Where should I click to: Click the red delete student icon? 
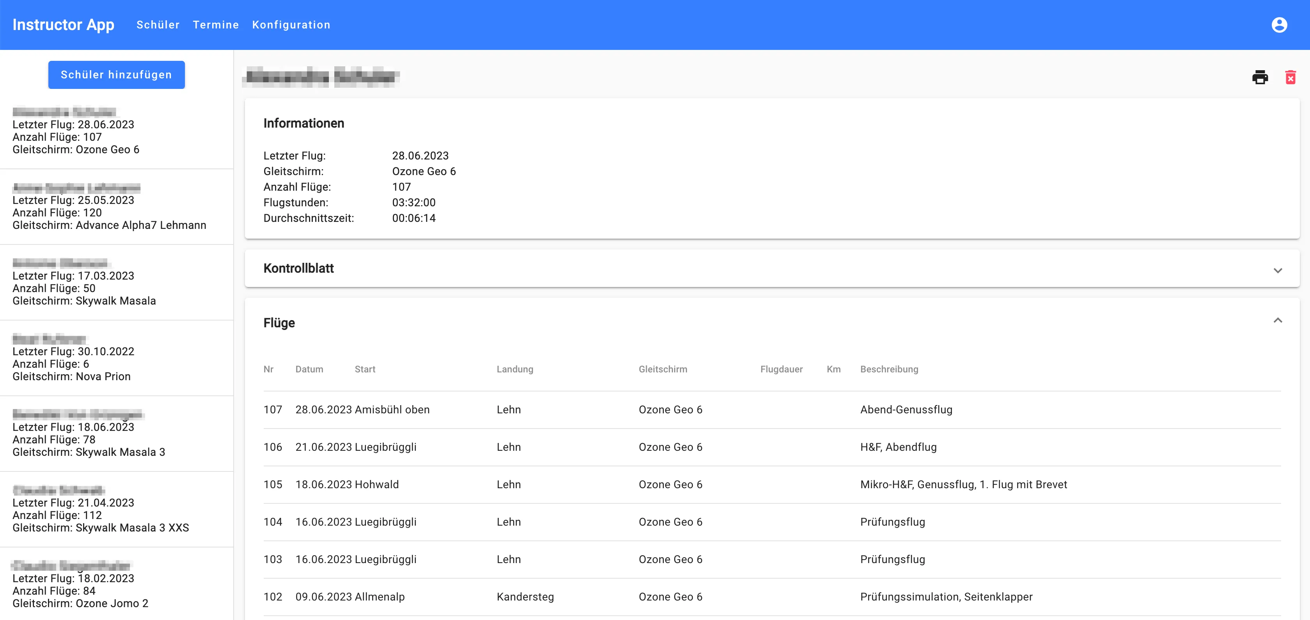tap(1290, 77)
